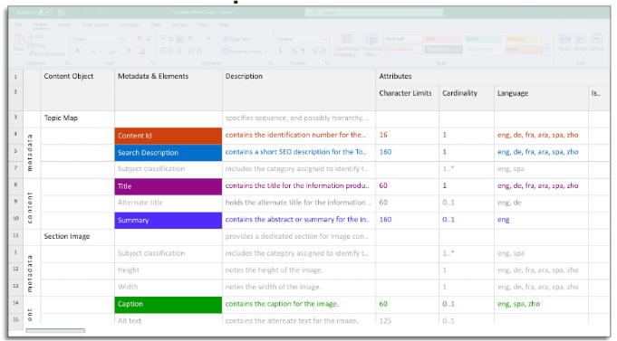The width and height of the screenshot is (617, 341).
Task: Click the Decrease Indent icon
Action: point(191,51)
